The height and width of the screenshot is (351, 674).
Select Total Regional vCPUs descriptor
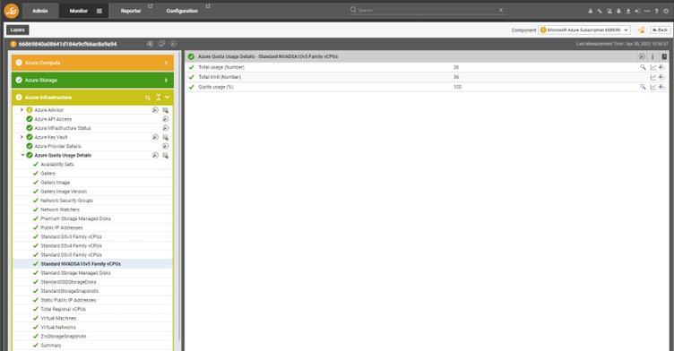(63, 309)
